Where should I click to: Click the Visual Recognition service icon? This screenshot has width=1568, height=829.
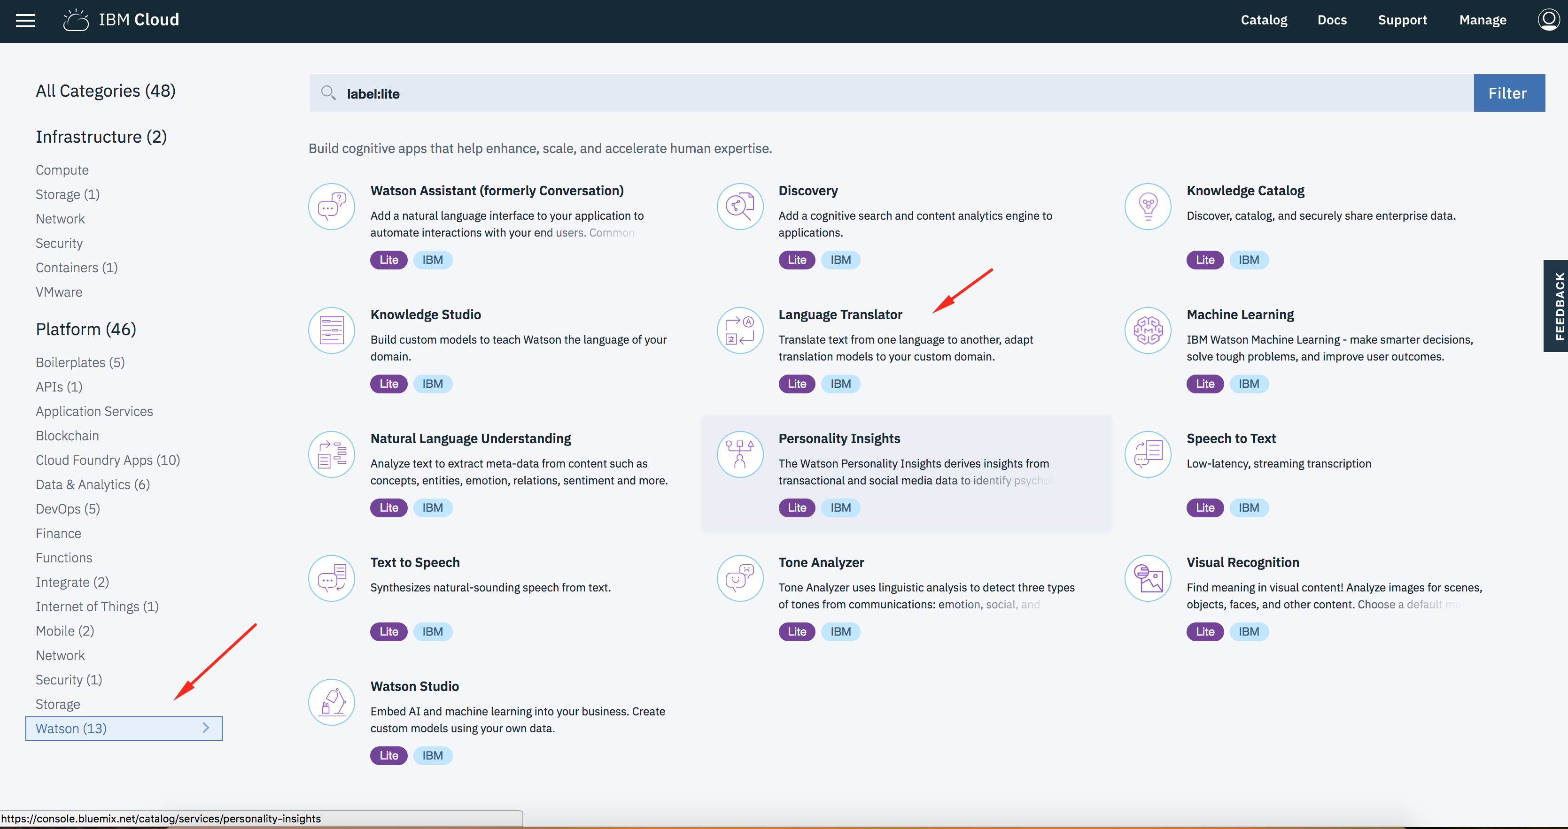pyautogui.click(x=1148, y=578)
